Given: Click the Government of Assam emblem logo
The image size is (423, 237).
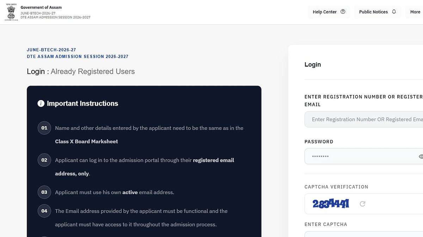Looking at the screenshot, I should pos(10,12).
